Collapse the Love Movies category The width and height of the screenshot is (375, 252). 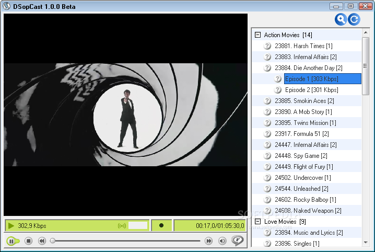[x=257, y=221]
